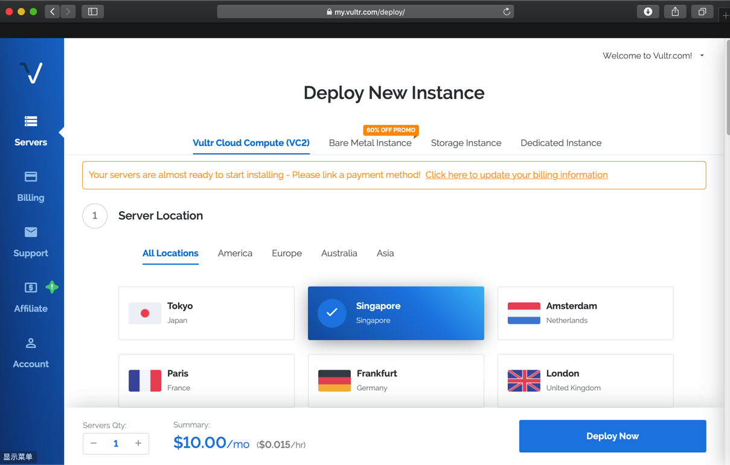
Task: Click the UK flag on London card
Action: [524, 381]
